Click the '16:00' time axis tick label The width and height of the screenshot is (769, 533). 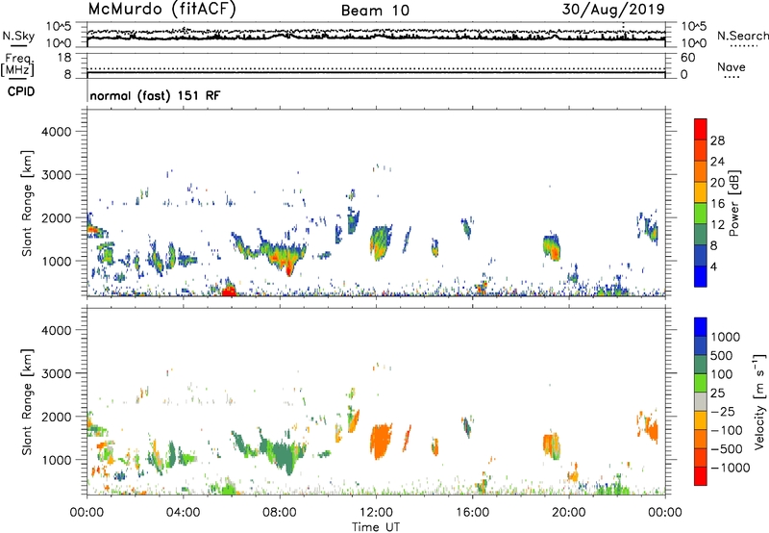[472, 513]
